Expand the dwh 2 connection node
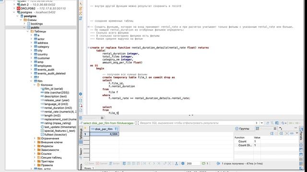 coord(14,4)
